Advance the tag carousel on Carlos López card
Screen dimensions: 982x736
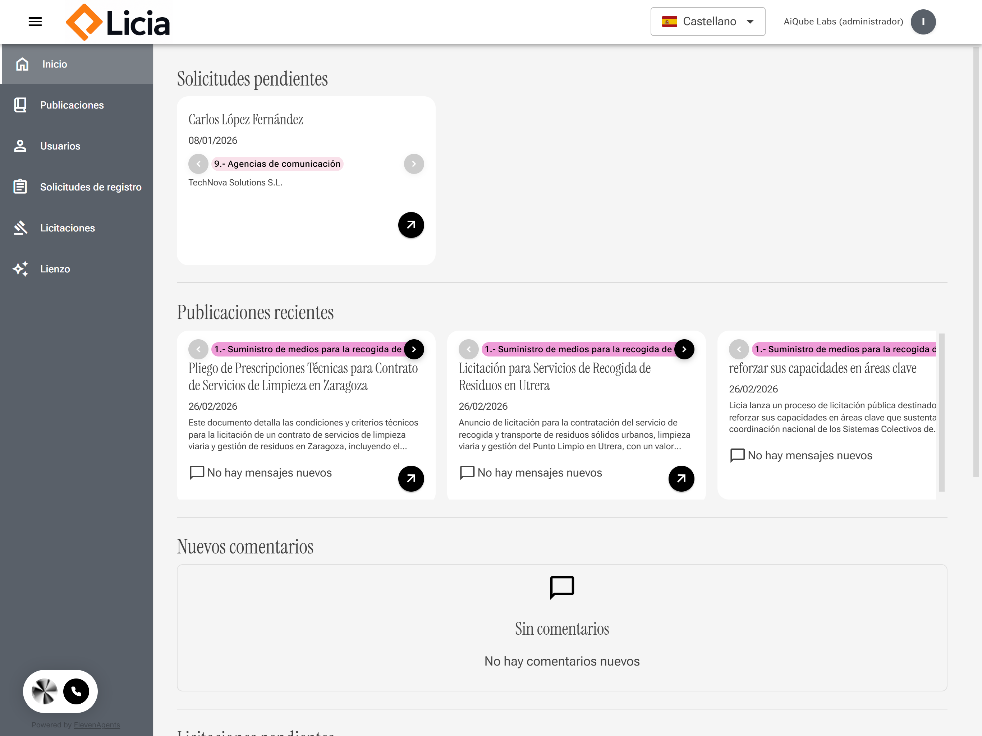(x=413, y=164)
